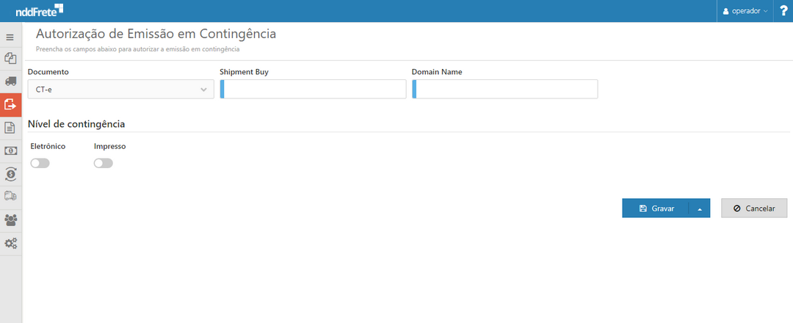Toggle the Impresso contingency switch

[104, 163]
